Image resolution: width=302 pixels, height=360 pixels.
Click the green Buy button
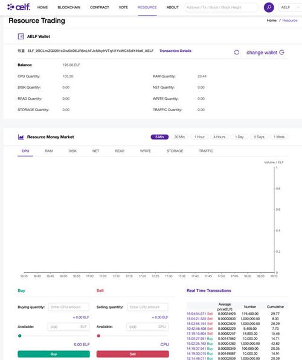coord(54,354)
